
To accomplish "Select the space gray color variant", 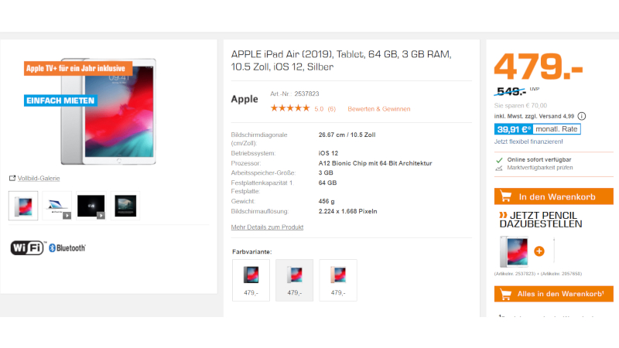I will [251, 280].
